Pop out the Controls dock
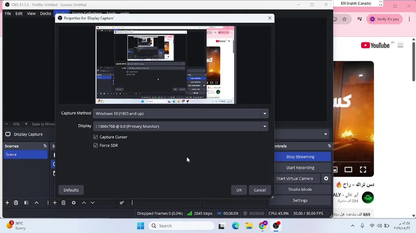Screen dimensions: 416x233 pyautogui.click(x=329, y=146)
